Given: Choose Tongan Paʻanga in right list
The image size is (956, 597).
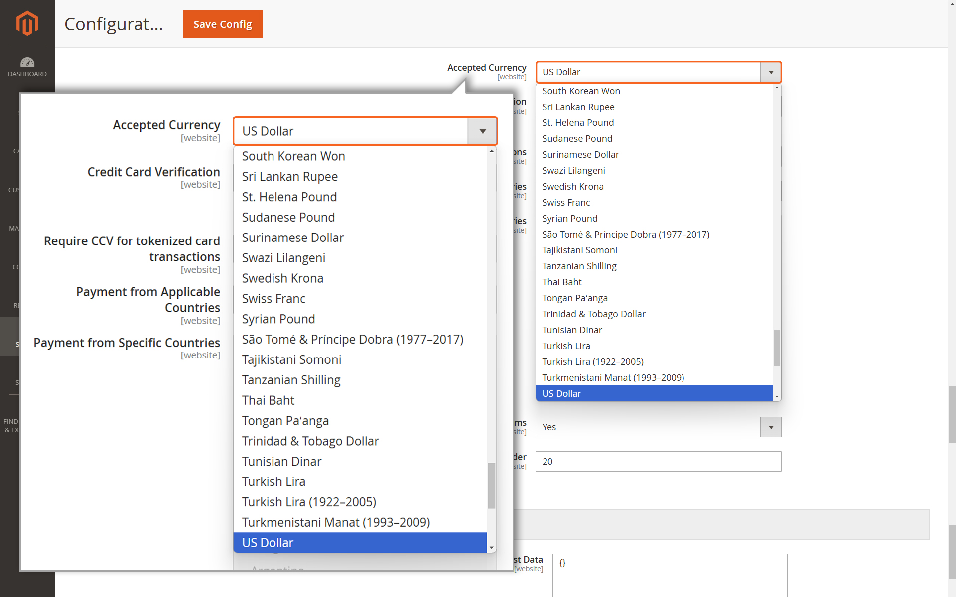Looking at the screenshot, I should click(x=654, y=298).
